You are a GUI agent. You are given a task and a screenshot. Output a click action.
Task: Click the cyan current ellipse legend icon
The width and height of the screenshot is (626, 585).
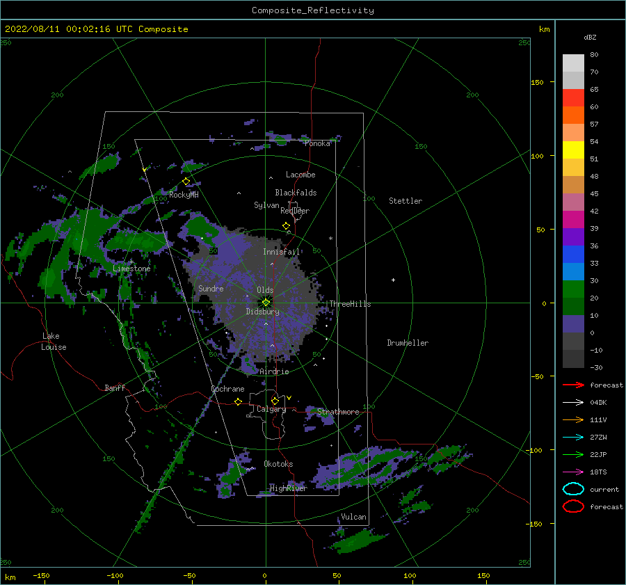tap(573, 489)
